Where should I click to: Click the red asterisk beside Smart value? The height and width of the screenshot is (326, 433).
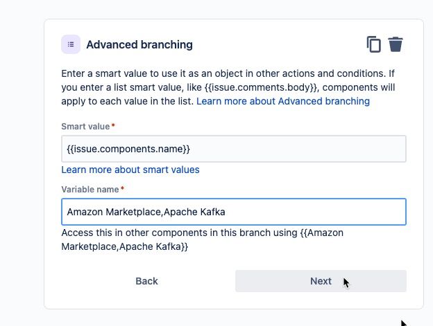(113, 127)
